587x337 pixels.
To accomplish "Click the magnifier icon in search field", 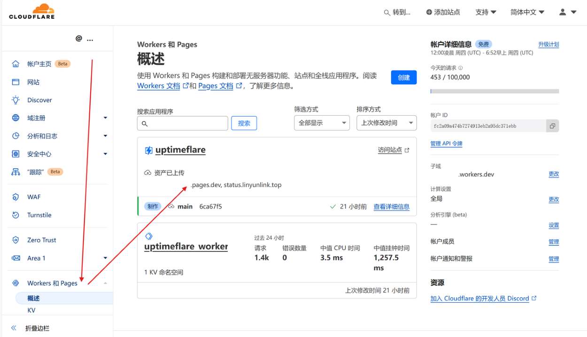I will point(145,124).
